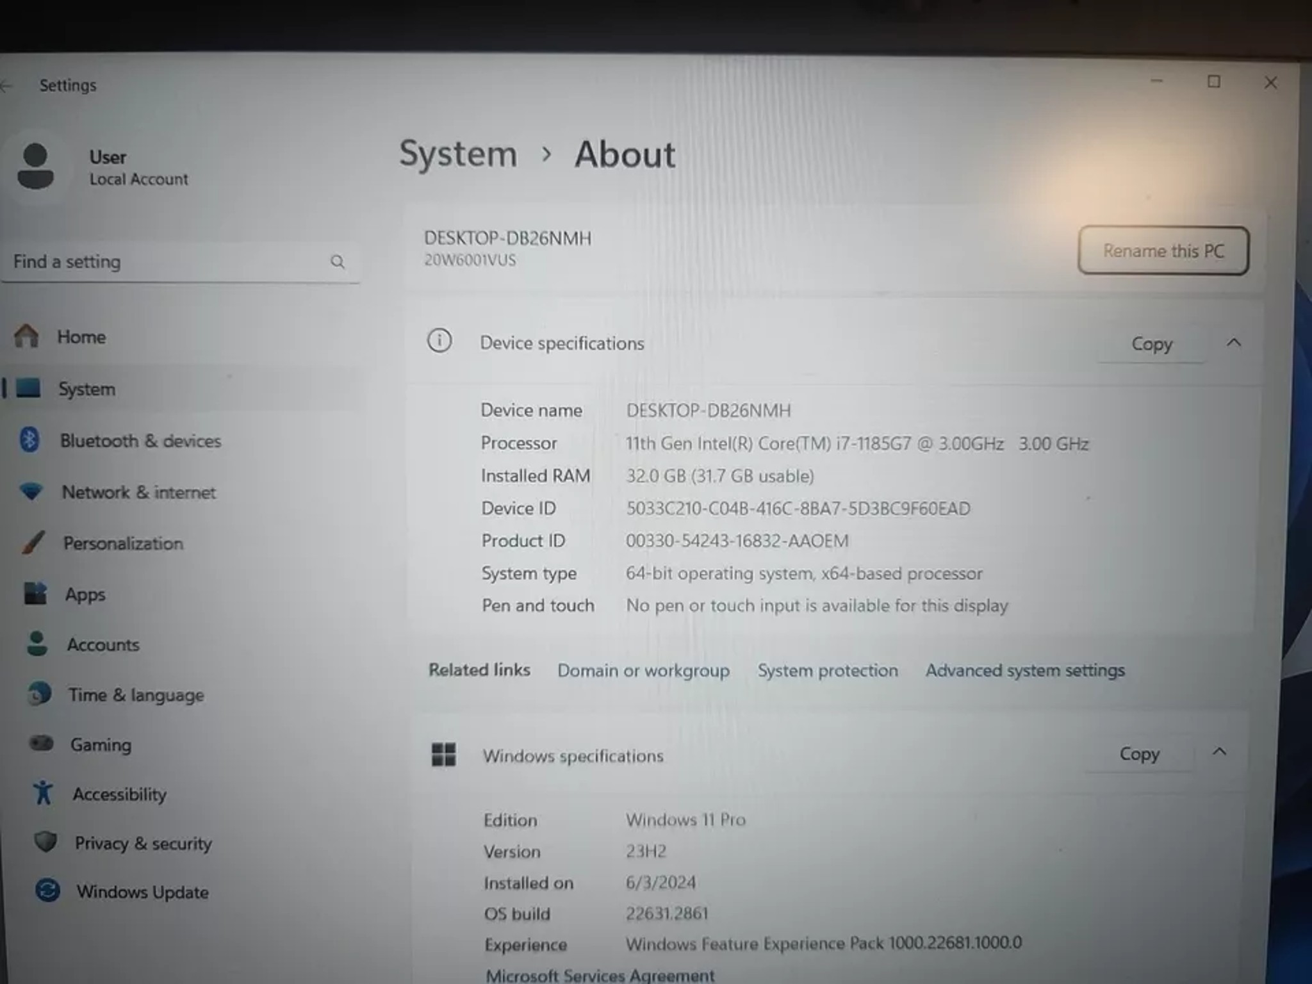The image size is (1312, 984).
Task: Copy the Windows specifications
Action: pyautogui.click(x=1139, y=754)
